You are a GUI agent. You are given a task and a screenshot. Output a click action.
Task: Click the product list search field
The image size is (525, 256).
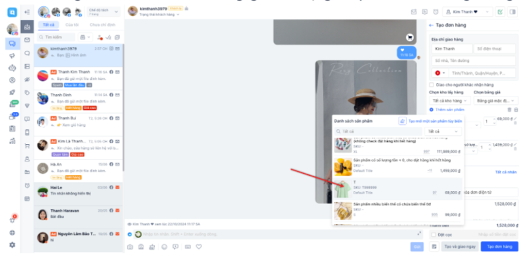[x=378, y=131]
